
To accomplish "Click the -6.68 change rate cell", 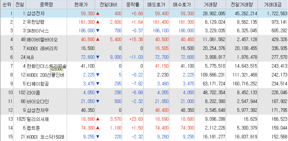I will pos(137,93).
